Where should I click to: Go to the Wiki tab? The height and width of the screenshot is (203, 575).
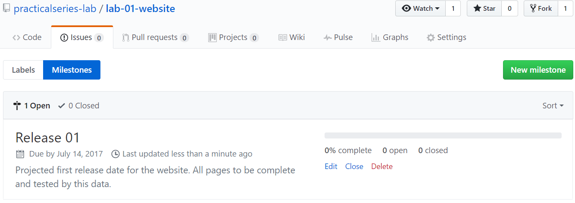(292, 37)
